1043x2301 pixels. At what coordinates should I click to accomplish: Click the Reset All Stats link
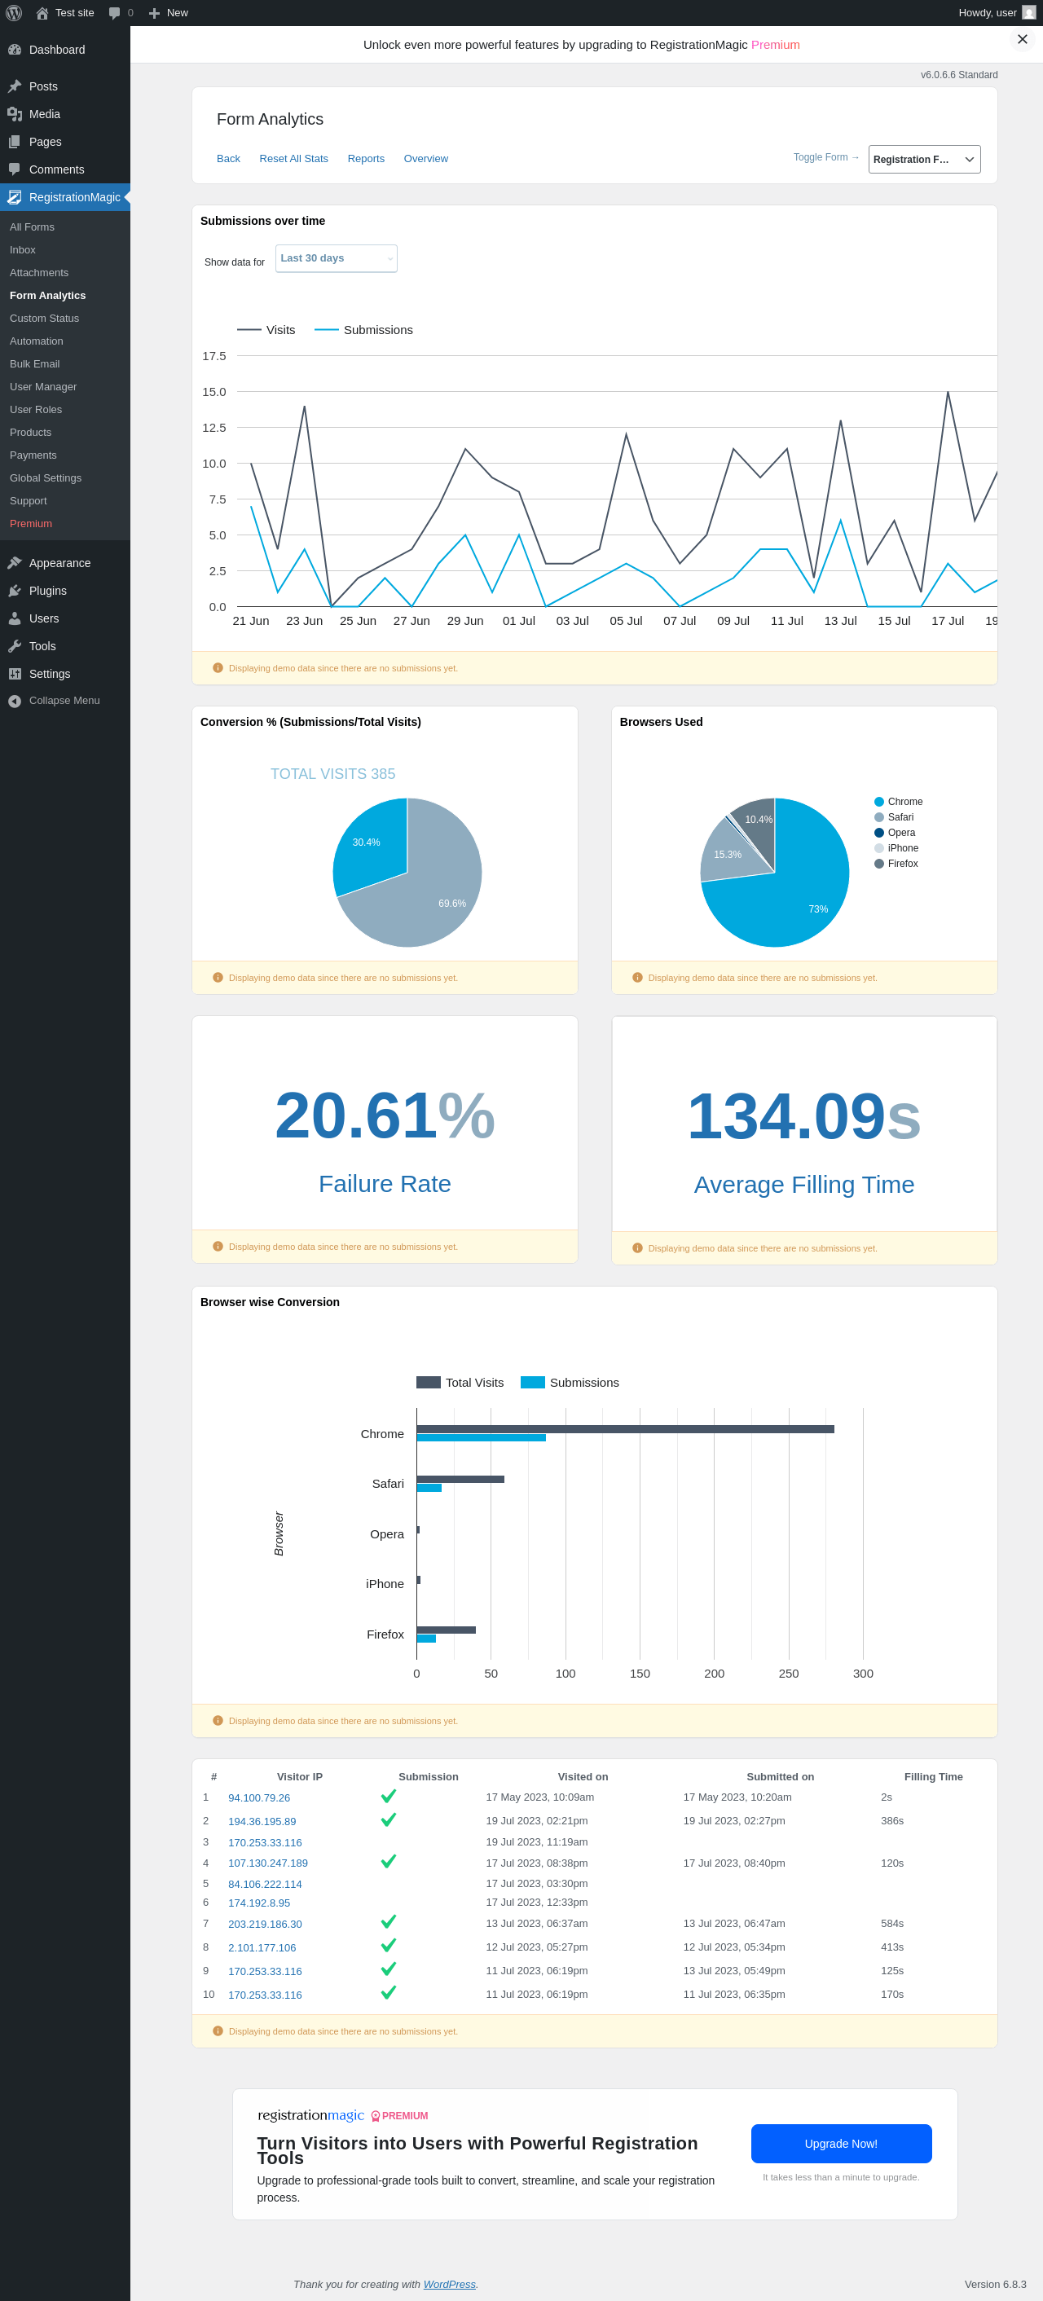[x=294, y=159]
